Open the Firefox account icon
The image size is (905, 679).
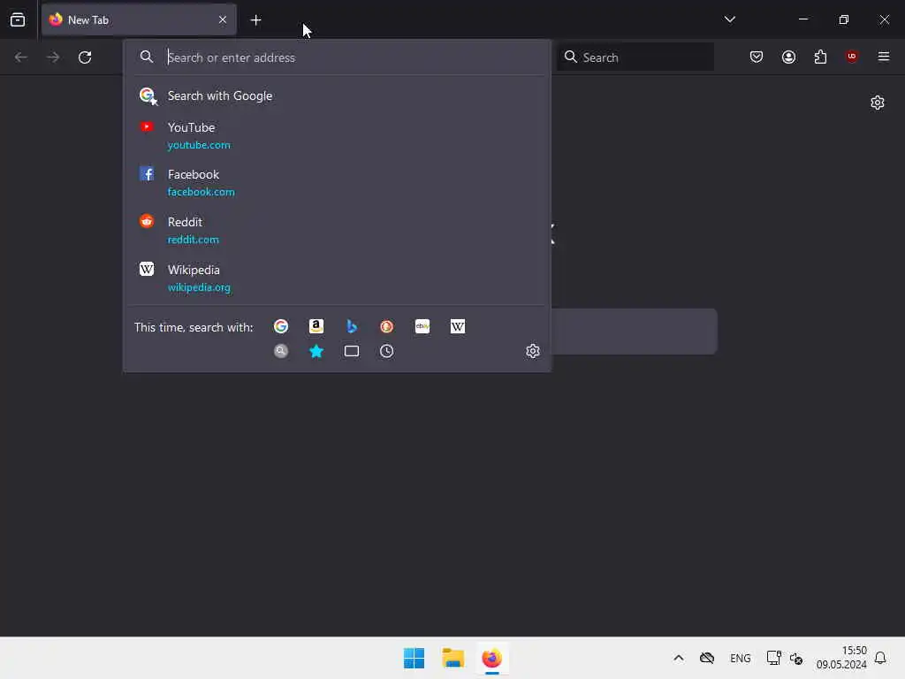pos(788,57)
